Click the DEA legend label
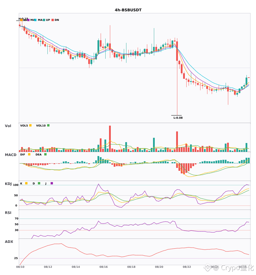256x275 pixels. (38, 155)
